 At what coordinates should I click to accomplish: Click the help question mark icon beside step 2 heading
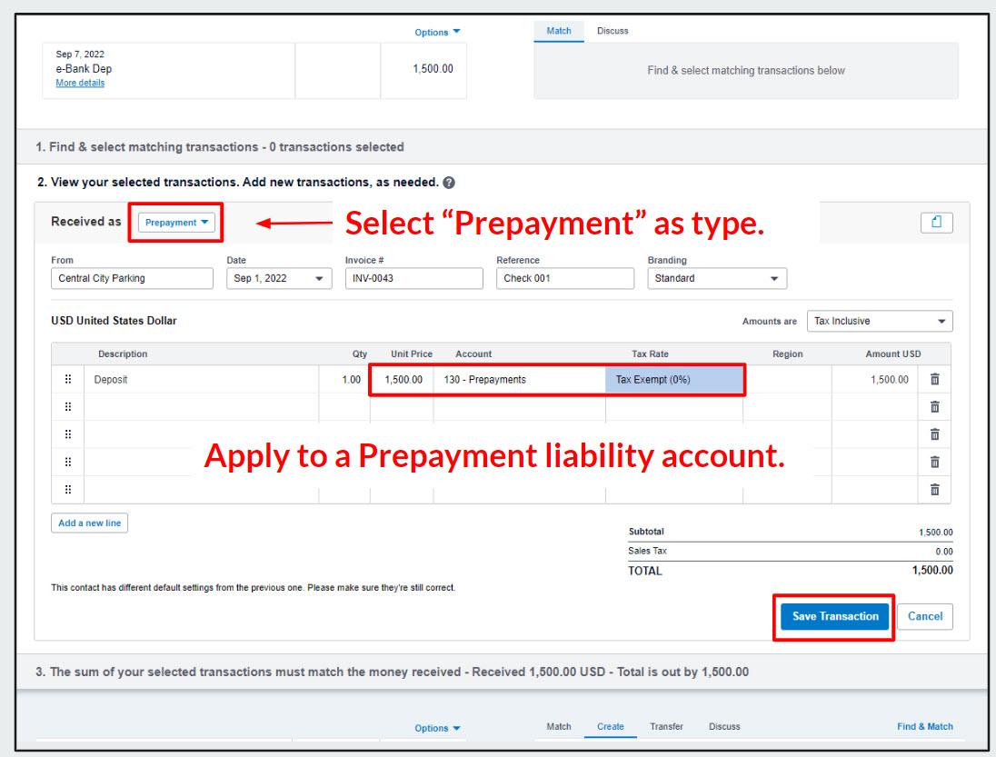(449, 183)
